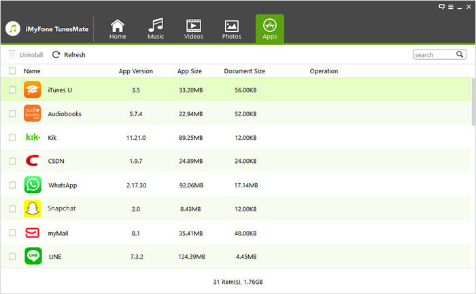Click the Uninstall button
Image resolution: width=476 pixels, height=294 pixels.
coord(26,54)
